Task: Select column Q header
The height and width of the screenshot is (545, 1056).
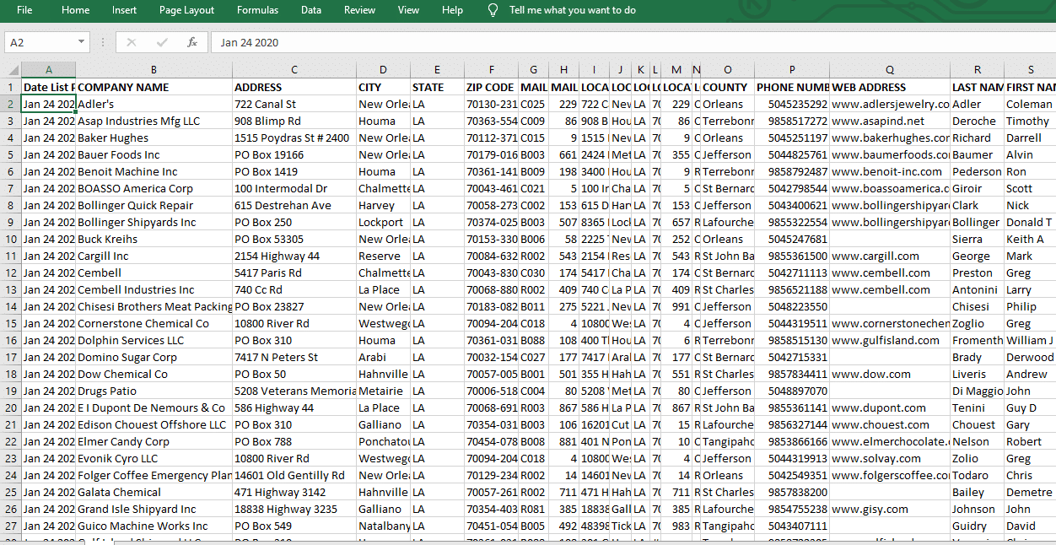Action: (890, 70)
